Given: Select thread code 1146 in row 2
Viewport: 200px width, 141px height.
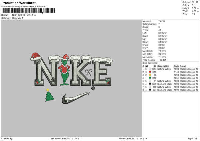Looking at the screenshot, I should point(176,72).
